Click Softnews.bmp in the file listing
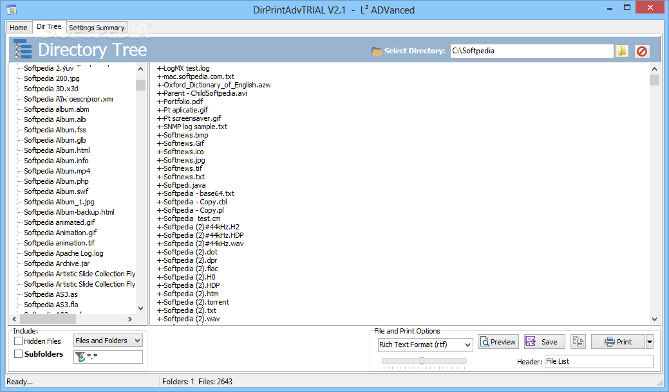Viewport: 669px width, 392px height. [183, 135]
